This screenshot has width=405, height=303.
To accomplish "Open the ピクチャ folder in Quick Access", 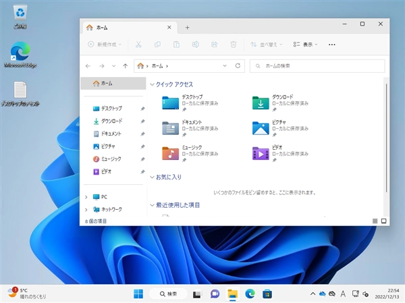I will point(281,128).
